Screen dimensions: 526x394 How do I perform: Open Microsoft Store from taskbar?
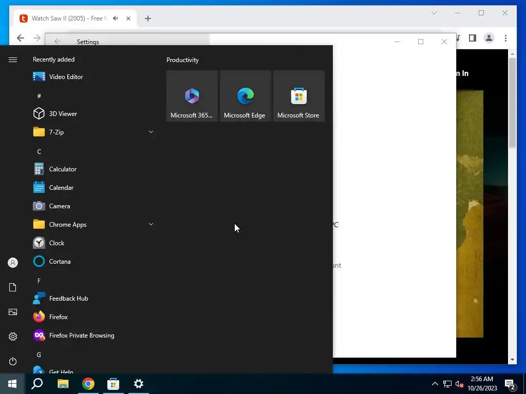(x=113, y=384)
